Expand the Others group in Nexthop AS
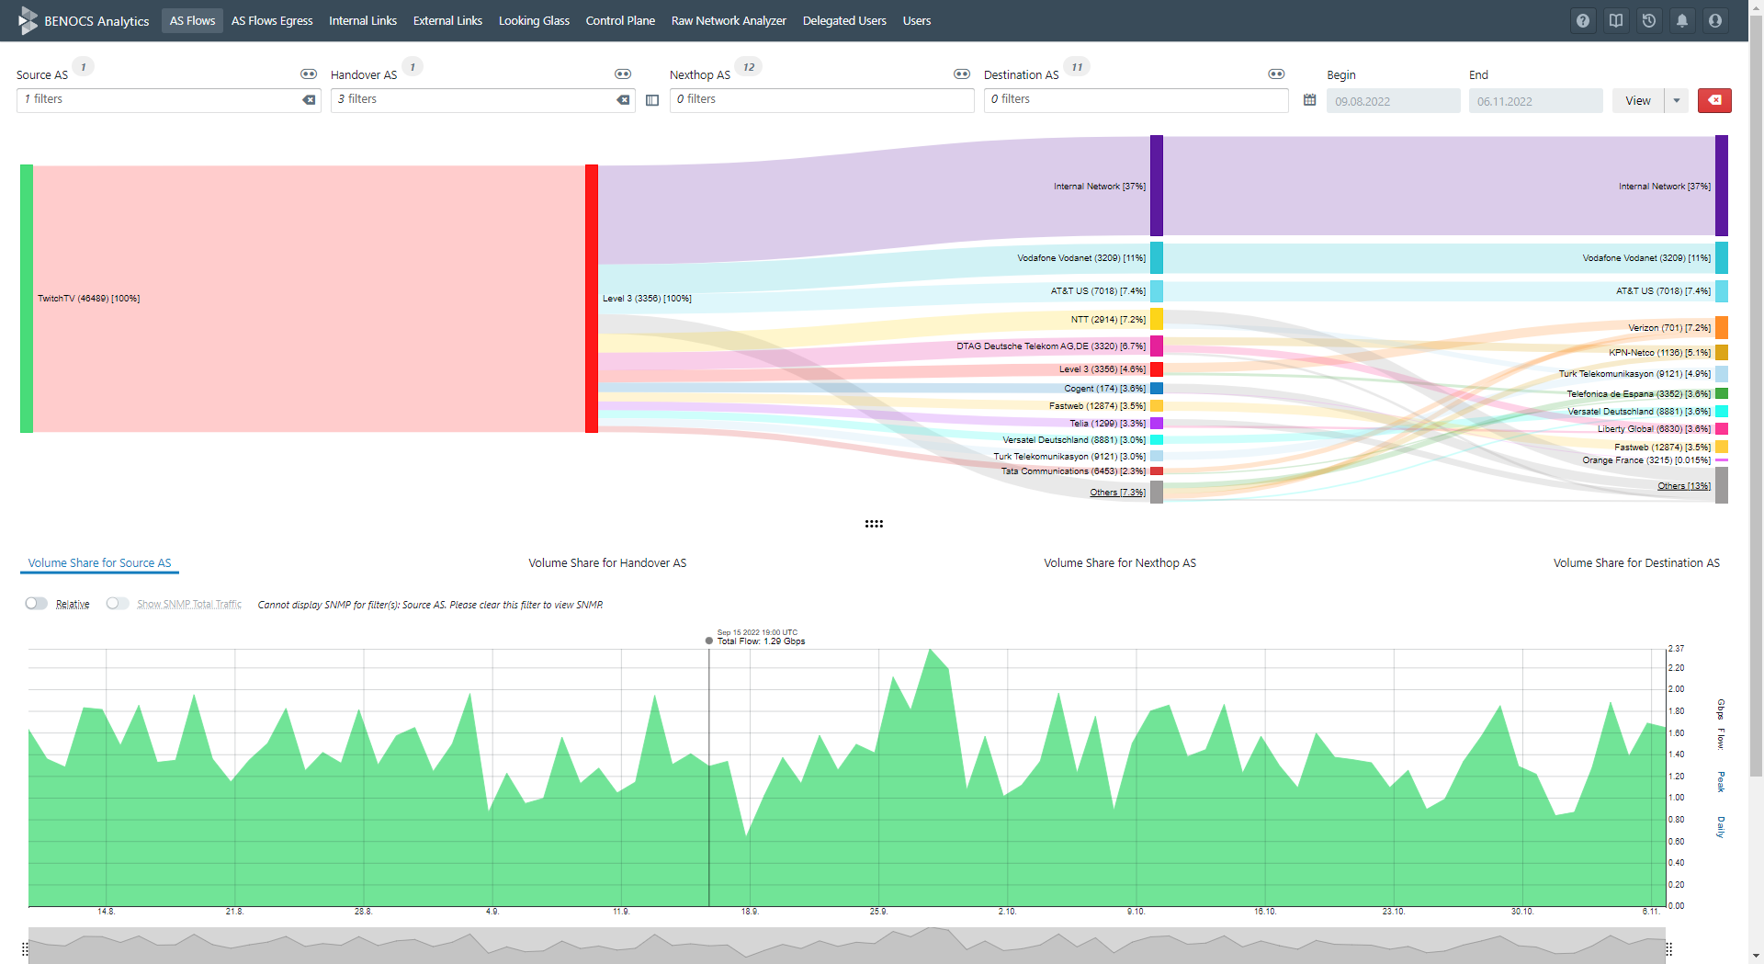The width and height of the screenshot is (1764, 964). [1117, 493]
